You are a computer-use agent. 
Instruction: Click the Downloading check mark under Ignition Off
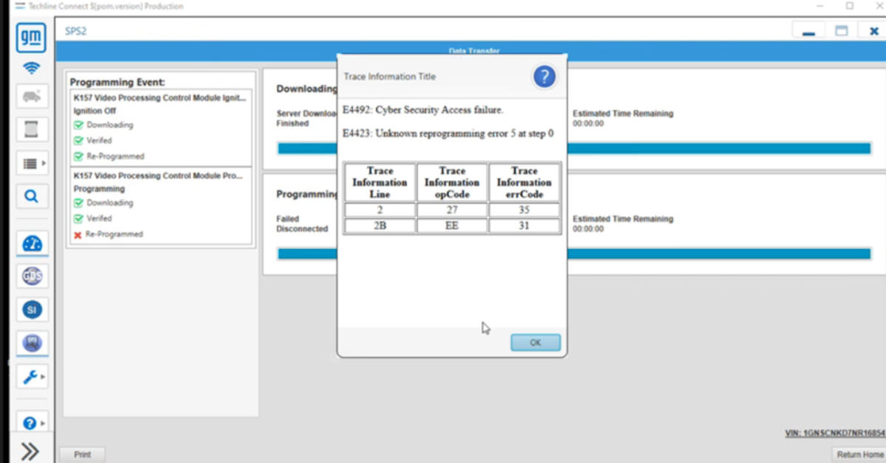[78, 125]
